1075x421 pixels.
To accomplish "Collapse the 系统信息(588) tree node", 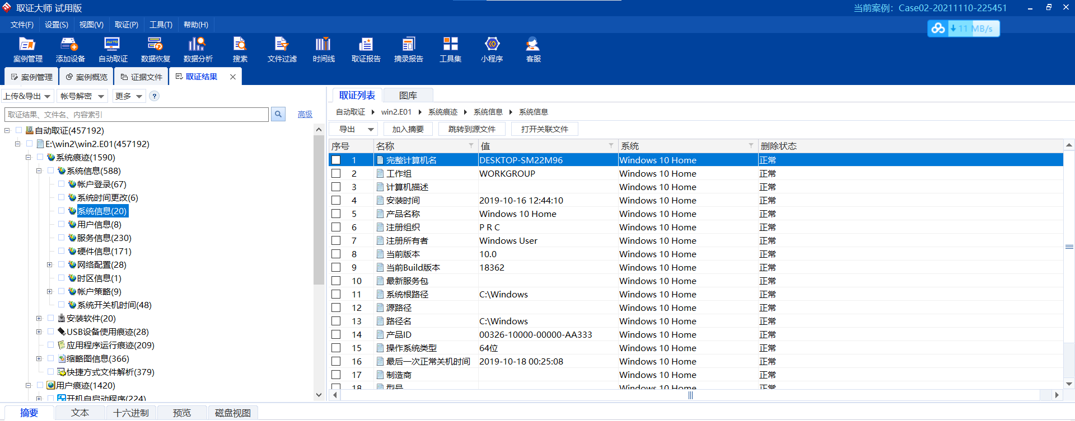I will click(39, 171).
